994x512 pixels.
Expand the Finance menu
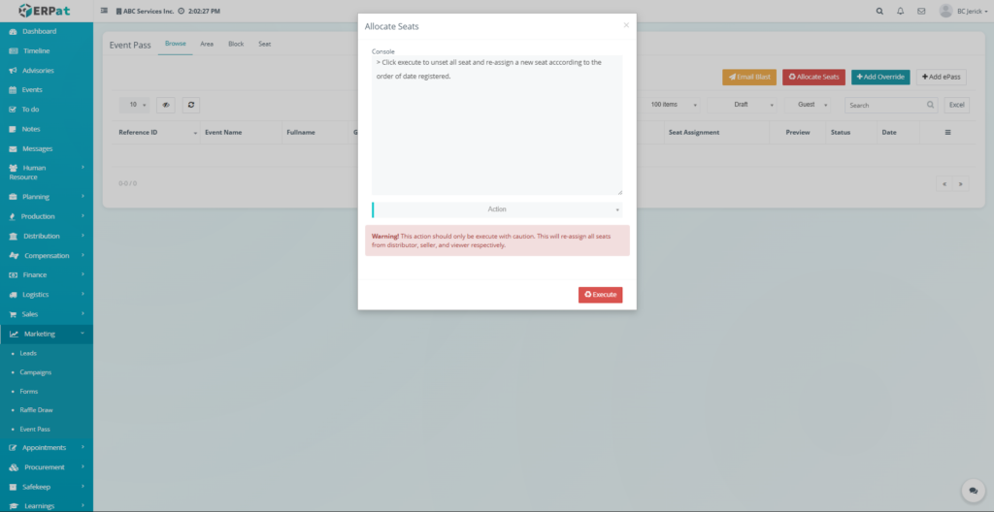47,275
